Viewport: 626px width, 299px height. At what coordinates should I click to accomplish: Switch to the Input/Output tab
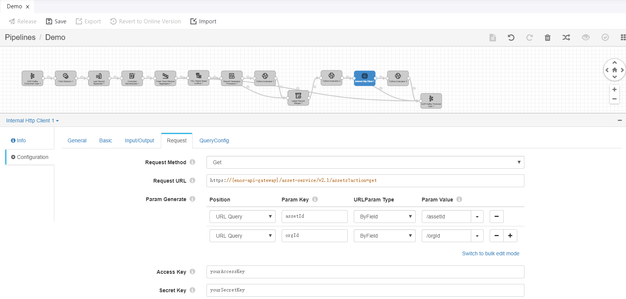(x=139, y=140)
